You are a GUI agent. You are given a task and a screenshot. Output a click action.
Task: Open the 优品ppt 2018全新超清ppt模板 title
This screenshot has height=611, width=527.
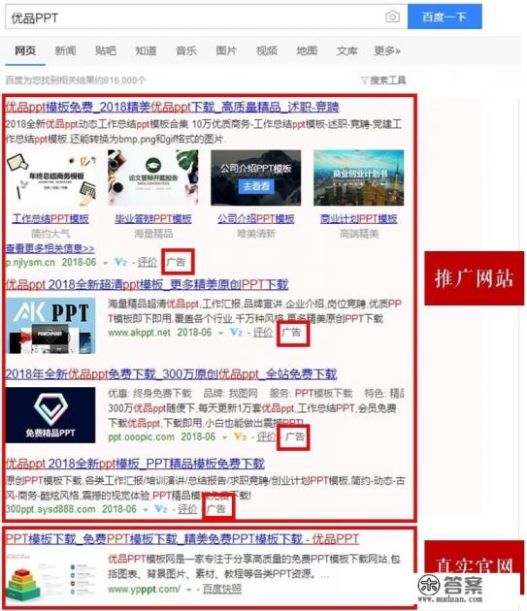point(147,284)
